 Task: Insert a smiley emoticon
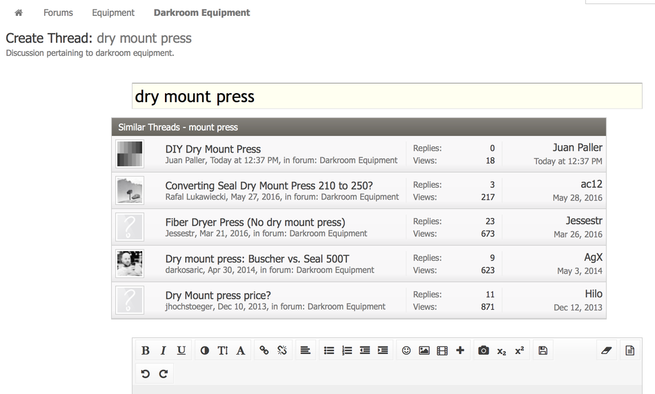pos(407,351)
